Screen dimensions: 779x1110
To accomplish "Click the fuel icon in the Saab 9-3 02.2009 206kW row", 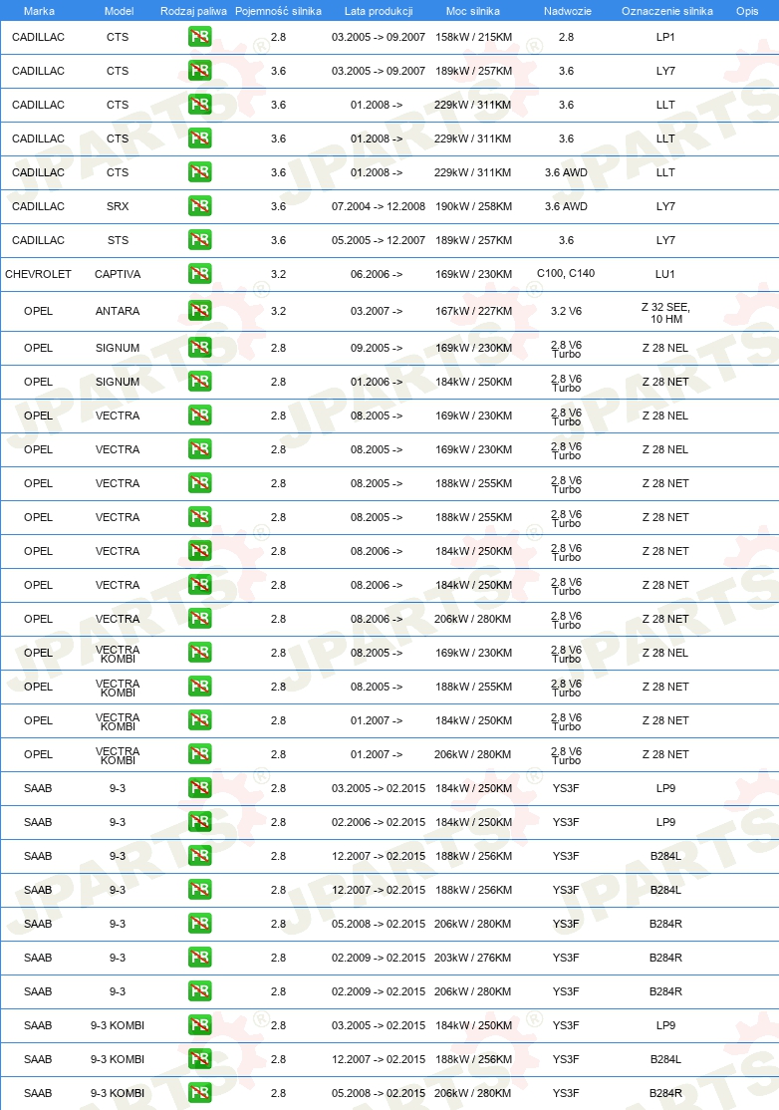I will (200, 991).
